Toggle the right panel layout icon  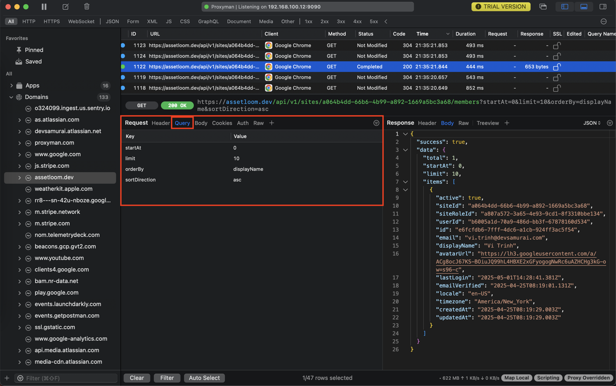[x=603, y=7]
